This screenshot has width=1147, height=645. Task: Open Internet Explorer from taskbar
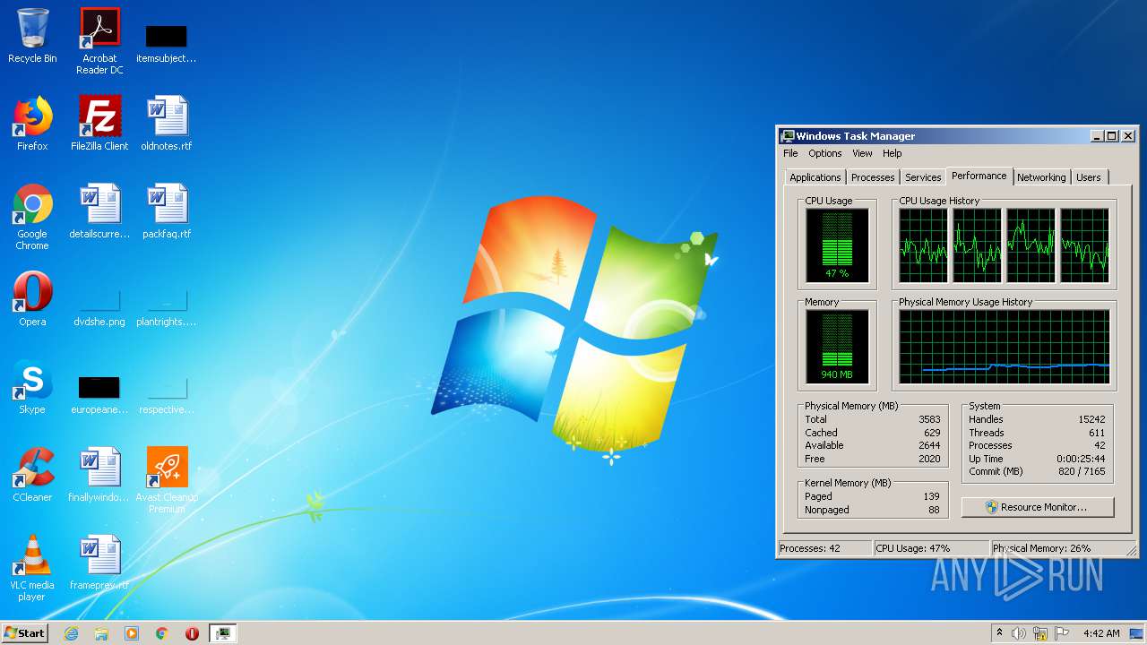[72, 633]
